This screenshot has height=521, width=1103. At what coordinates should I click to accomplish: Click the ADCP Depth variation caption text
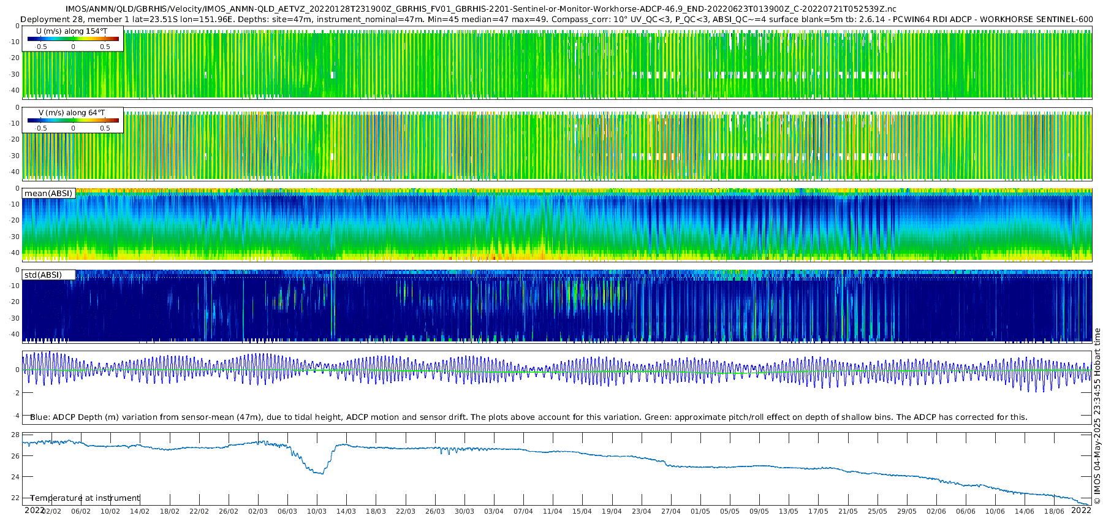pyautogui.click(x=528, y=417)
